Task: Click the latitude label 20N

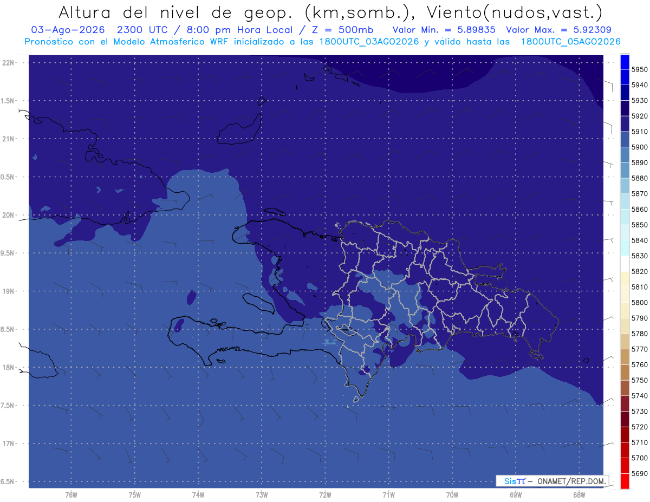Action: pos(8,215)
